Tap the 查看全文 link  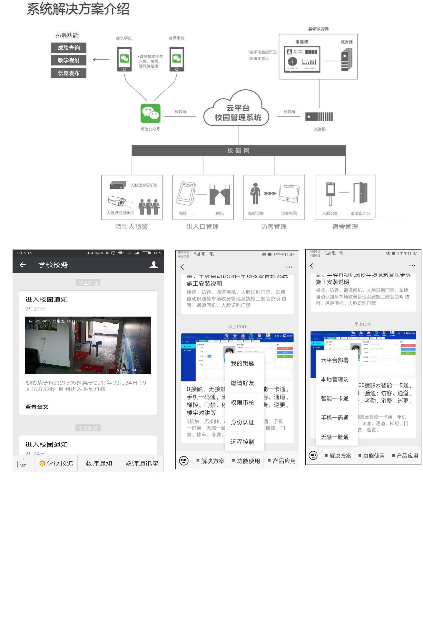point(37,407)
